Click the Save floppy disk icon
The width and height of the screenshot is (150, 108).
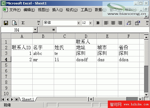click(6, 23)
